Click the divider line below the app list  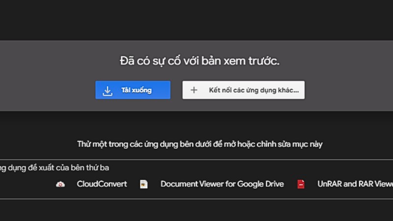click(x=196, y=199)
